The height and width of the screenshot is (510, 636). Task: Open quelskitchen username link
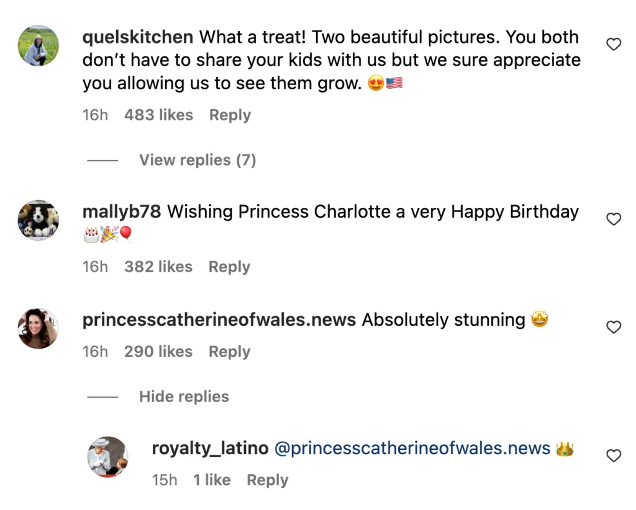pos(138,37)
